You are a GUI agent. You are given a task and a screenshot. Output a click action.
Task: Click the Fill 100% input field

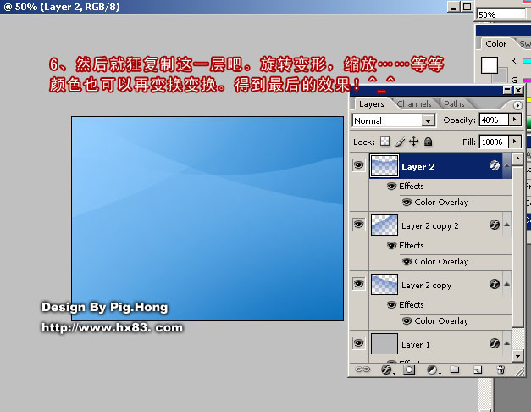tap(494, 142)
